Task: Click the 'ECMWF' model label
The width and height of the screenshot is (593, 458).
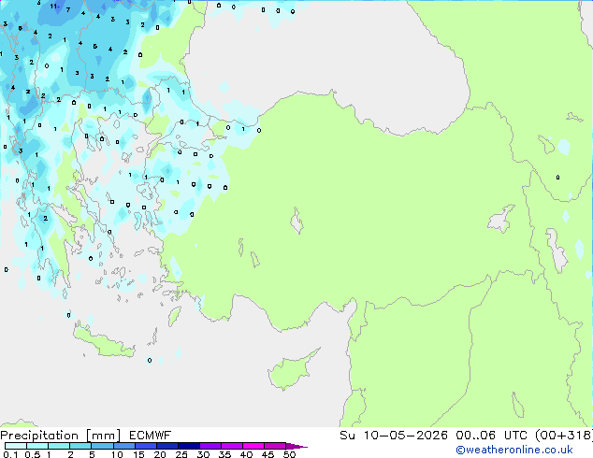Action: pyautogui.click(x=151, y=436)
